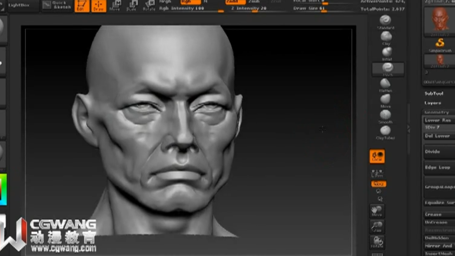This screenshot has height=256, width=455.
Task: Select the Flatten brush
Action: pyautogui.click(x=385, y=85)
